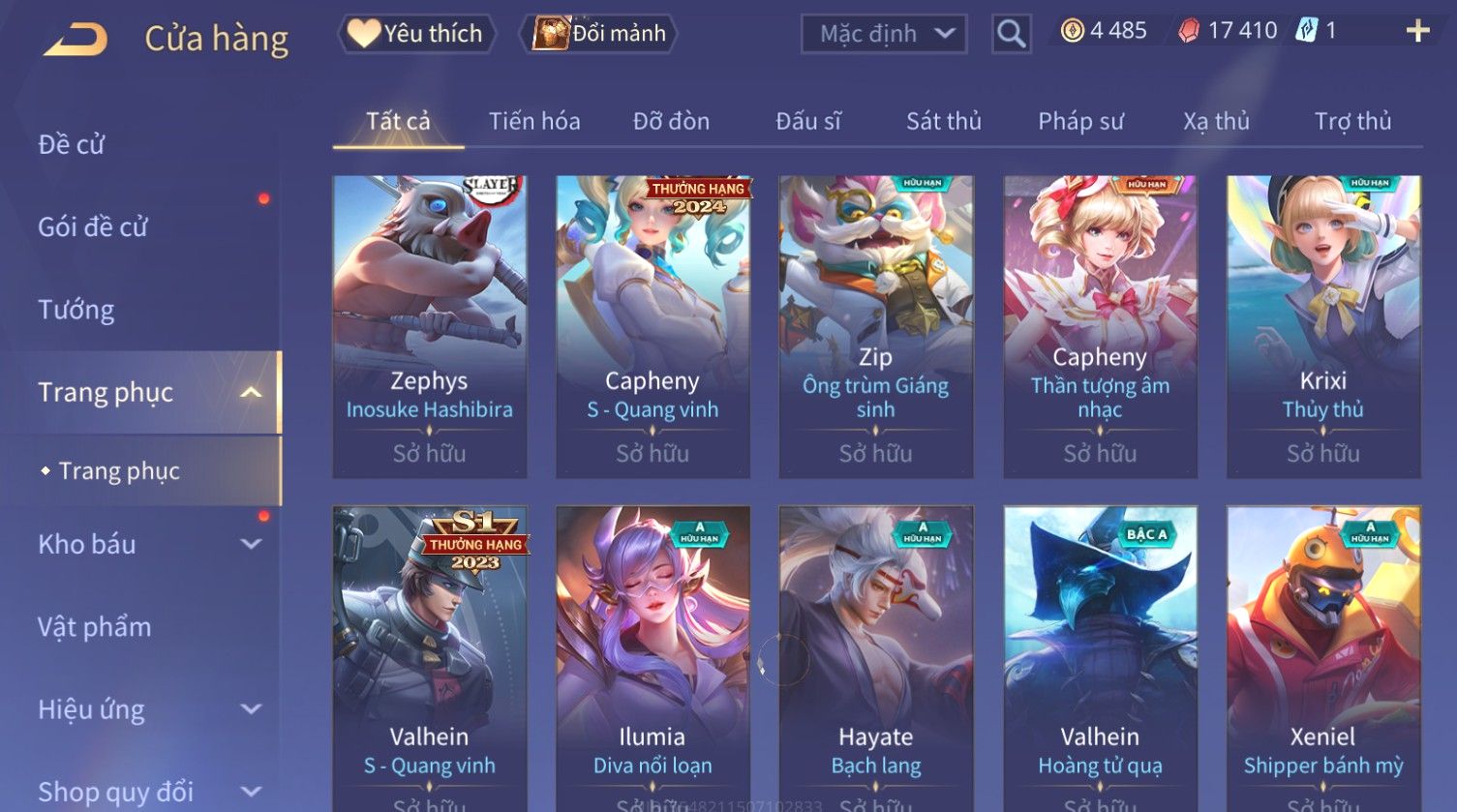Click the gold coin balance icon
Viewport: 1457px width, 812px height.
pos(1072,31)
